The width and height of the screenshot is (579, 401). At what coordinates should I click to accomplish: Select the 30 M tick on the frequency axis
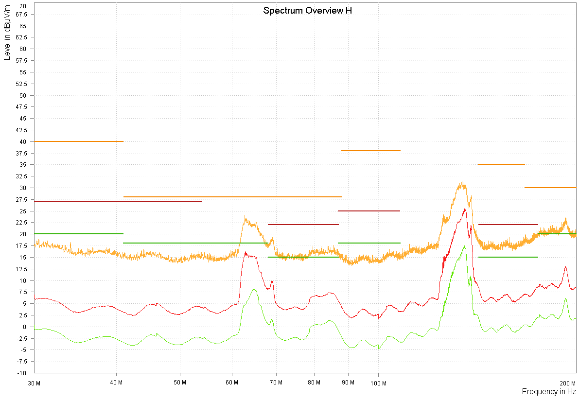pos(34,383)
